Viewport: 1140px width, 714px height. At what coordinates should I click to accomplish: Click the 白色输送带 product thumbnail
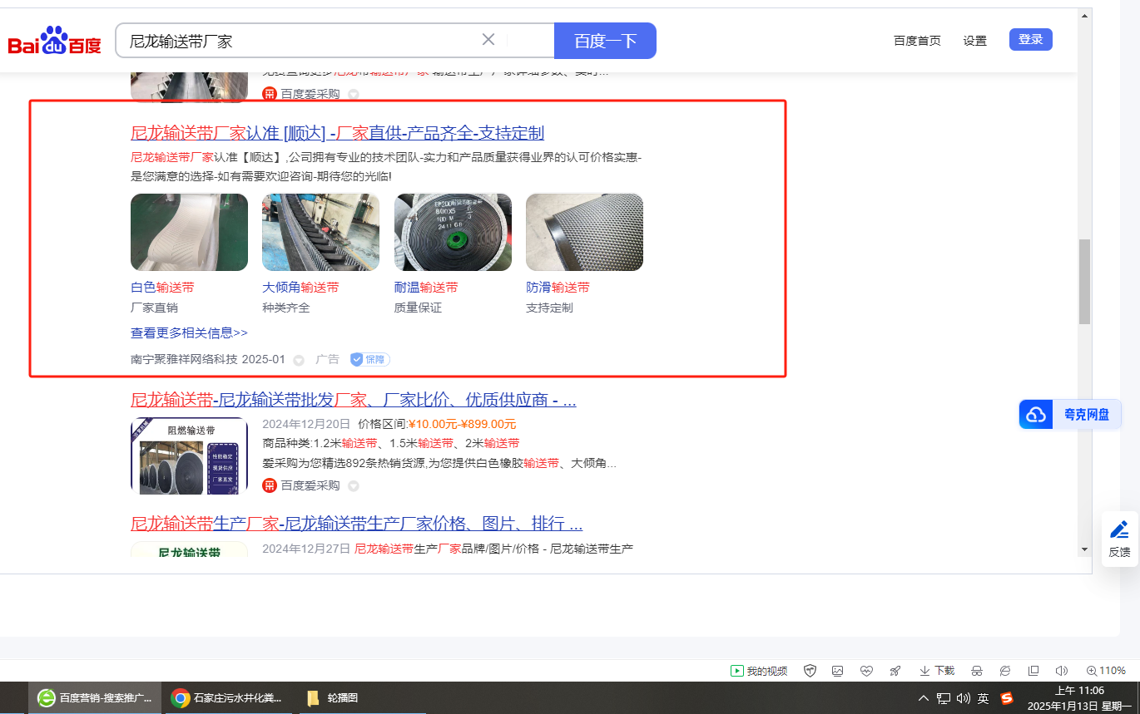pos(189,232)
